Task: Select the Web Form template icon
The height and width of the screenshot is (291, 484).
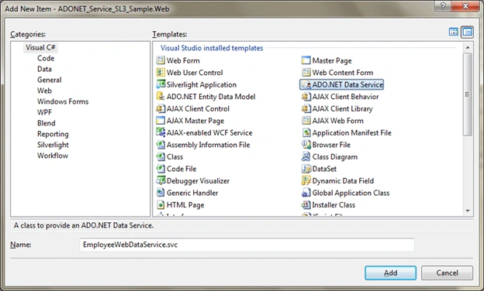Action: [x=161, y=60]
